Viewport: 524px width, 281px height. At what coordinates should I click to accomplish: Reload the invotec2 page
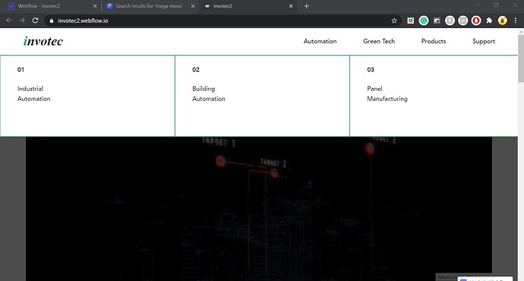pyautogui.click(x=35, y=20)
